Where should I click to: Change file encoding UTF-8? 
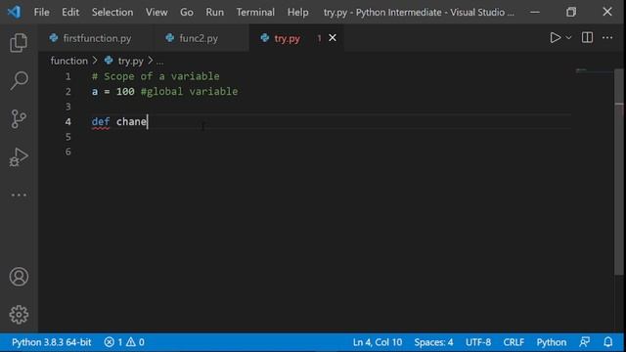tap(478, 342)
